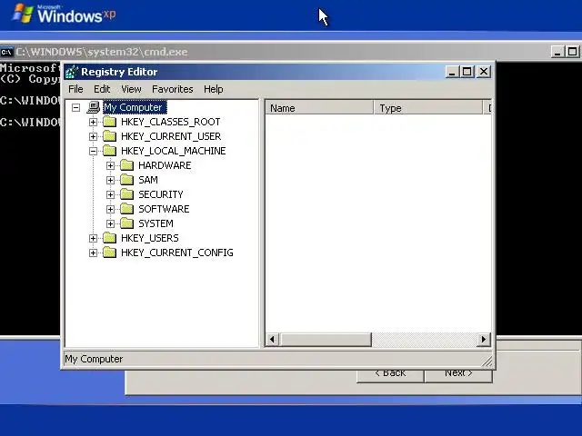Viewport: 582px width, 436px height.
Task: Click the resize grip in Registry Editor corner
Action: click(487, 362)
